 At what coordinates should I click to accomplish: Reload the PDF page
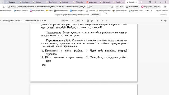(4, 7)
